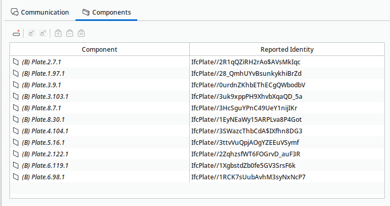Sort by the Reported Identity column header

pos(287,49)
